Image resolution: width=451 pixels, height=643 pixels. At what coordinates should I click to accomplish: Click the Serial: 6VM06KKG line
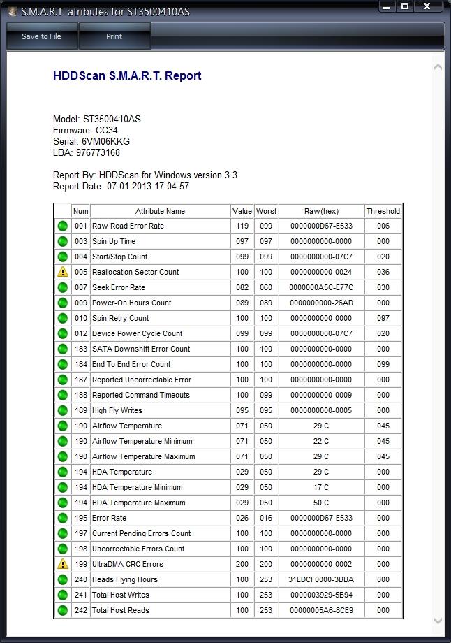pos(91,141)
